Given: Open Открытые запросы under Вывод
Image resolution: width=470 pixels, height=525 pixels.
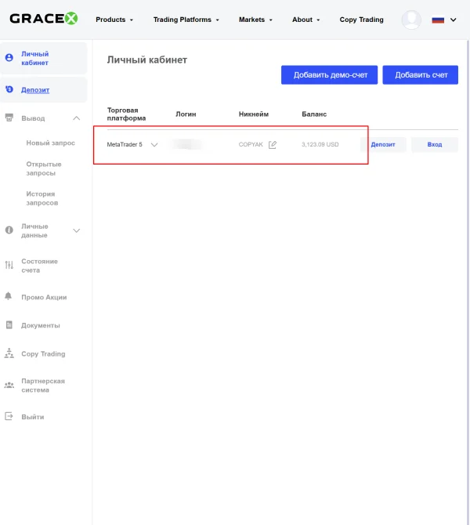Looking at the screenshot, I should pyautogui.click(x=44, y=168).
